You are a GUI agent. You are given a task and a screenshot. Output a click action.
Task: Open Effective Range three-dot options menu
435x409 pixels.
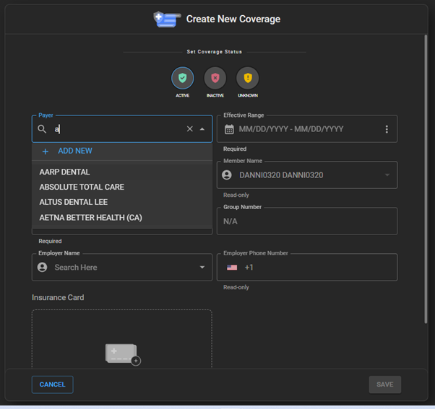click(387, 129)
